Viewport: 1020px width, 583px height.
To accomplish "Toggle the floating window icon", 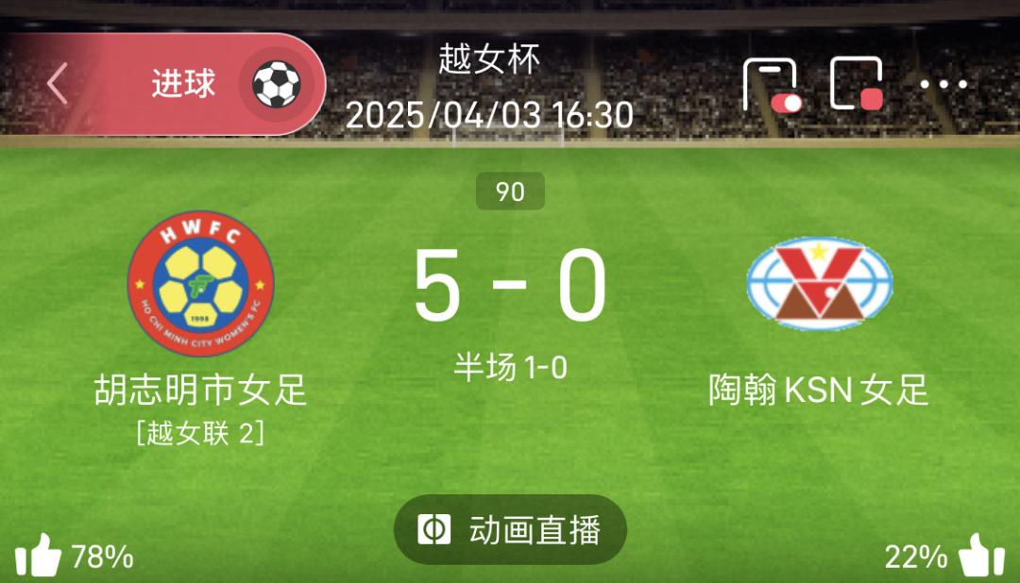I will (857, 84).
